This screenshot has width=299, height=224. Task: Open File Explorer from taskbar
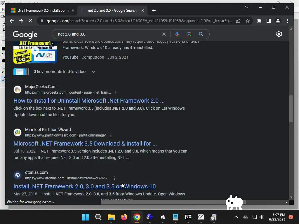[x=111, y=217]
